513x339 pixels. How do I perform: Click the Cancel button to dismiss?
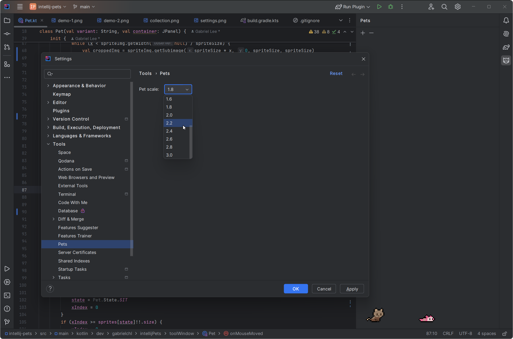[x=324, y=289]
